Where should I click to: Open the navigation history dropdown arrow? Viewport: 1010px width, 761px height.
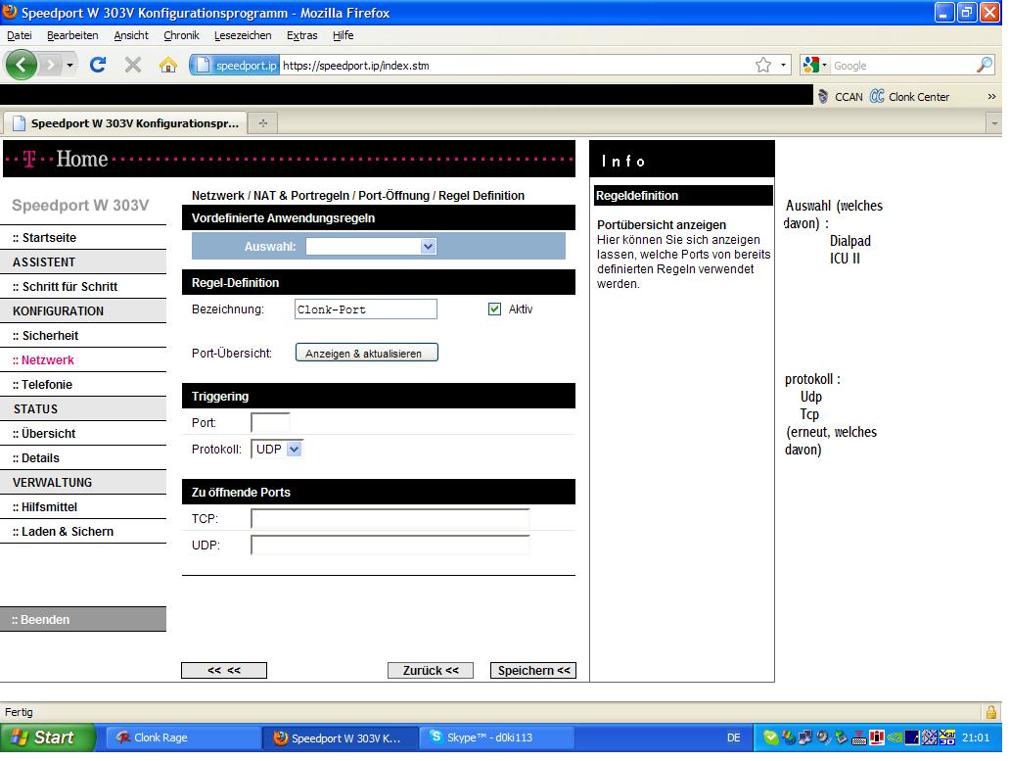pyautogui.click(x=69, y=65)
